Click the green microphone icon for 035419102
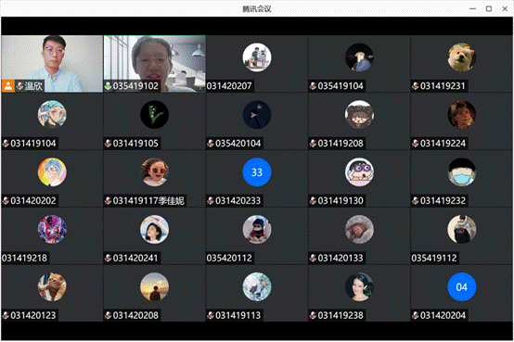Image resolution: width=514 pixels, height=342 pixels. tap(109, 86)
